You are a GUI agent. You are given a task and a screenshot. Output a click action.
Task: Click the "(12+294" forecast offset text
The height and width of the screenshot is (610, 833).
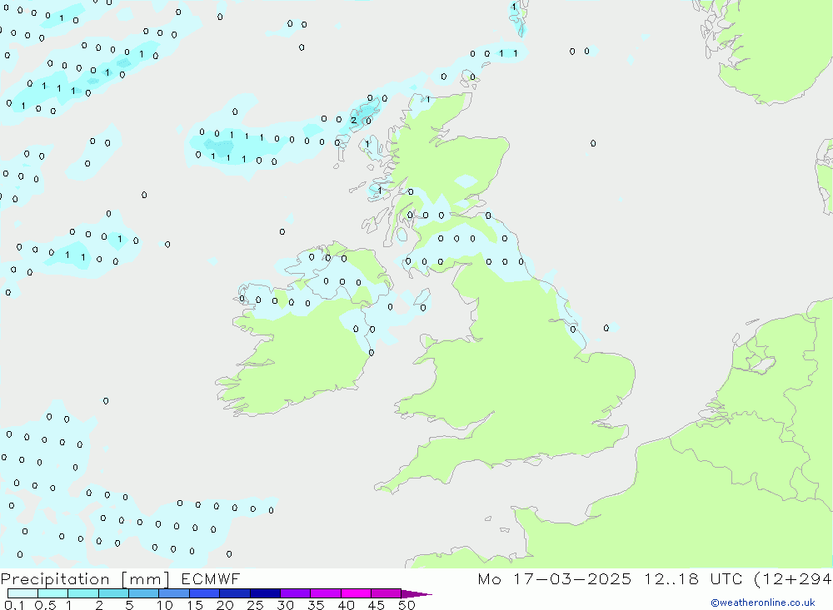click(793, 579)
